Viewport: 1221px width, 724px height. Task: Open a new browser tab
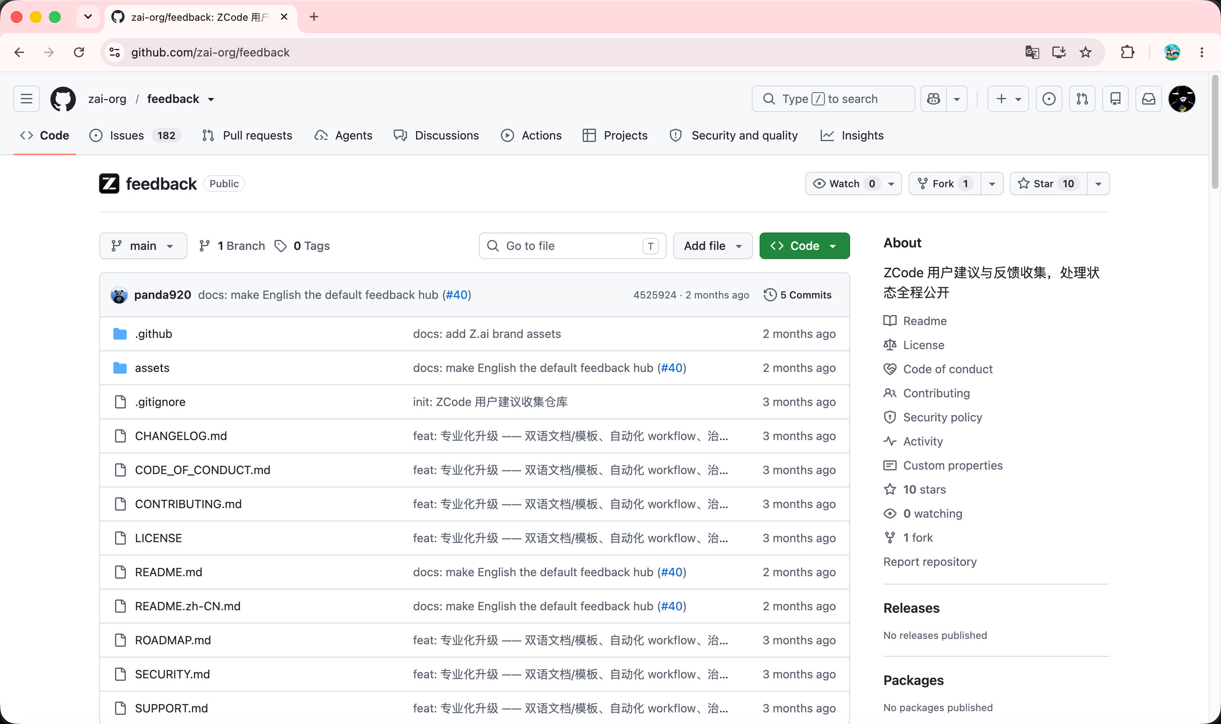[314, 17]
